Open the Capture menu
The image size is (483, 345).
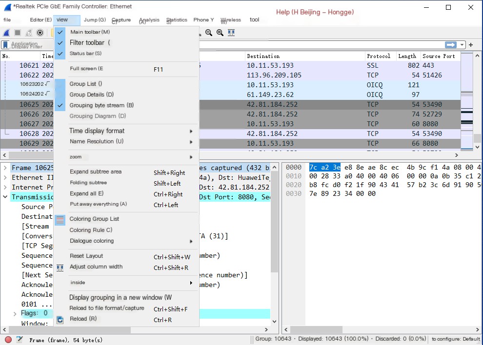click(x=121, y=20)
